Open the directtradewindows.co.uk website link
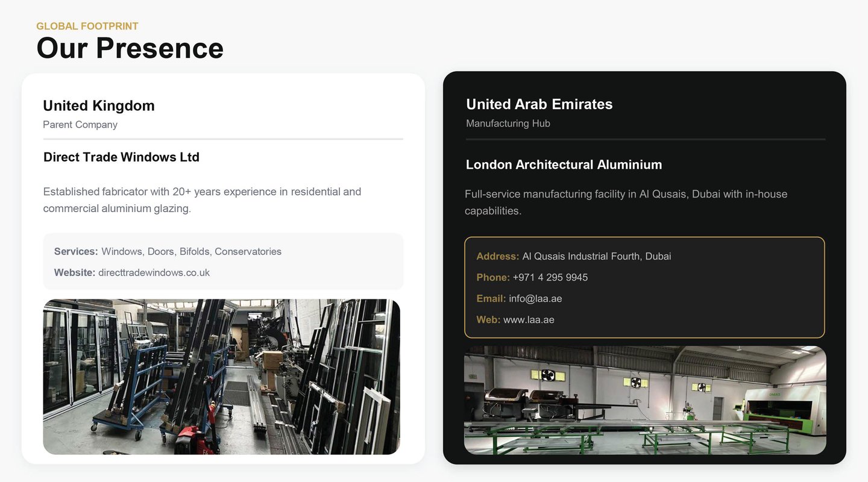This screenshot has width=868, height=482. tap(154, 272)
